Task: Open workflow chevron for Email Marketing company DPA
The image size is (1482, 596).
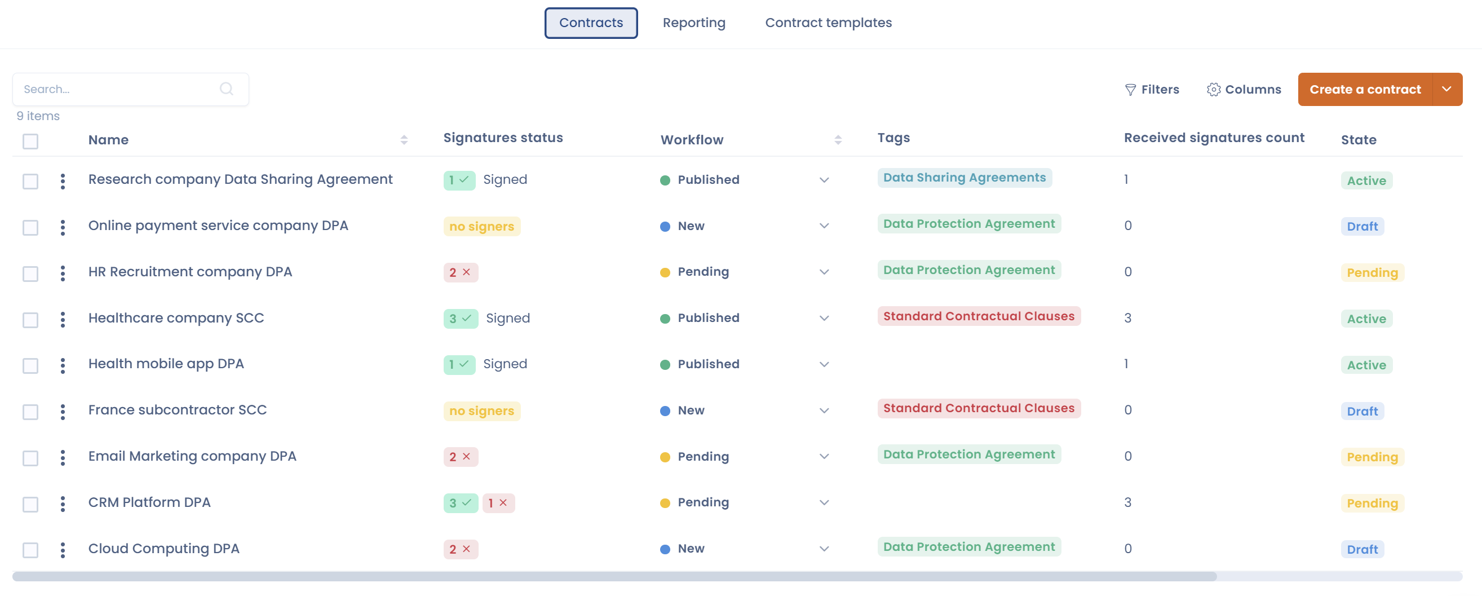Action: pos(824,457)
